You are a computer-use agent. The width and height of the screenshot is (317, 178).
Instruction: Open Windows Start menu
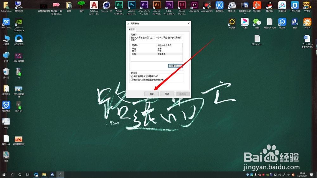point(4,175)
